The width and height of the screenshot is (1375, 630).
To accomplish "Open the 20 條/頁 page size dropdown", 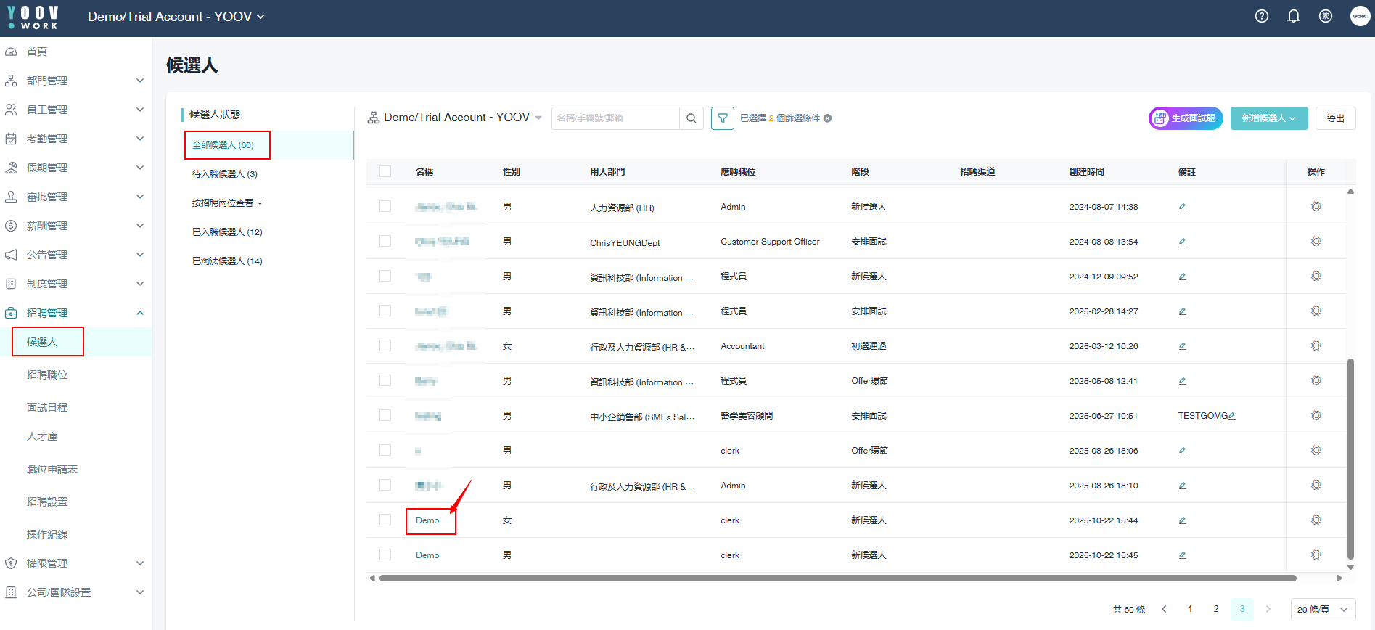I will (x=1323, y=610).
